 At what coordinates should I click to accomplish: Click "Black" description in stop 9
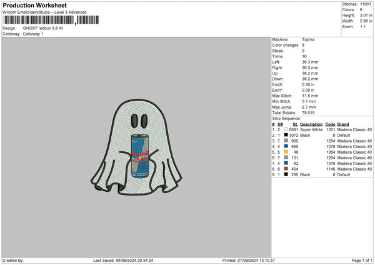pos(305,175)
